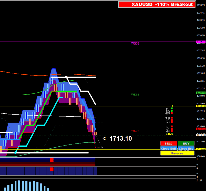Select the M30 timeframe label

[x=167, y=118]
